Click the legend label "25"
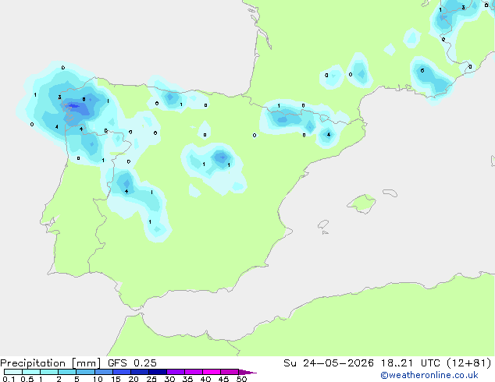This screenshot has height=382, width=495. pos(151,379)
